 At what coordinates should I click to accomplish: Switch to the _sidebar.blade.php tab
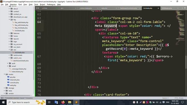click(86, 8)
